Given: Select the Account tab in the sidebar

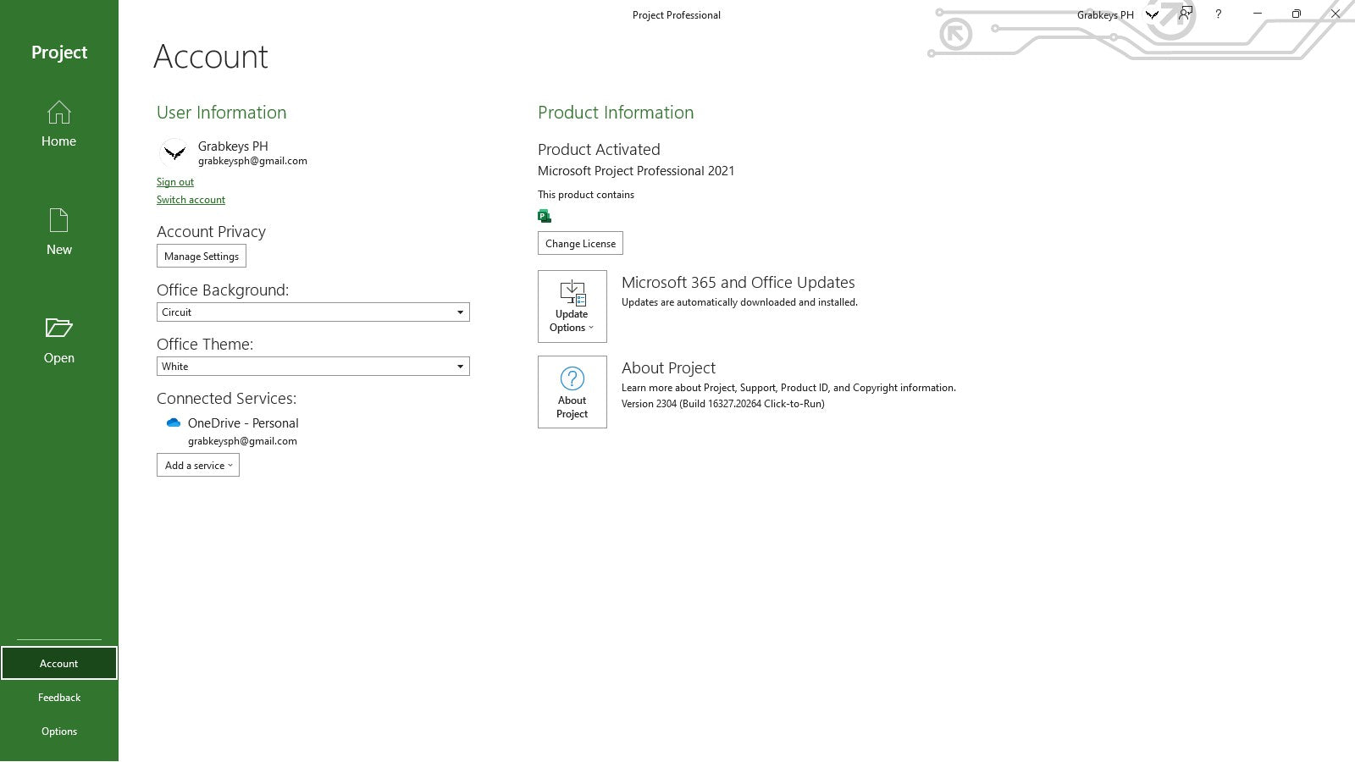Looking at the screenshot, I should point(58,663).
